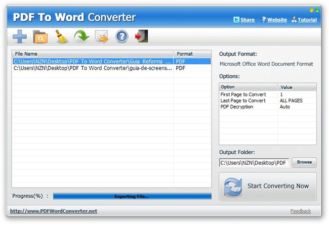Select the Guia_Reforma file row
Viewport: 329px width, 225px height.
point(111,62)
